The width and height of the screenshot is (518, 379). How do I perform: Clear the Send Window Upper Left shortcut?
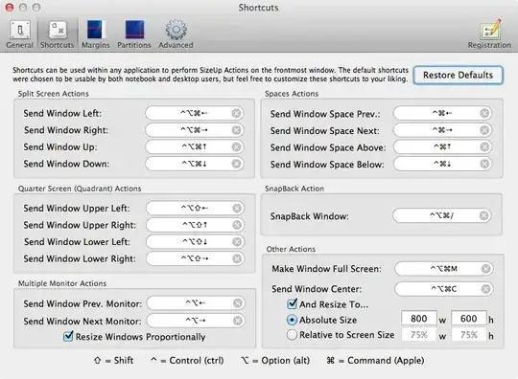tap(237, 209)
